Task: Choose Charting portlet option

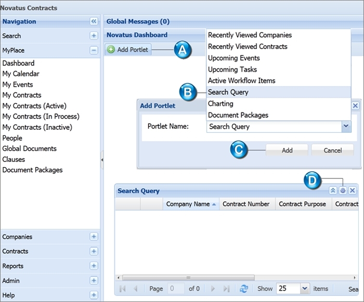Action: click(x=279, y=104)
